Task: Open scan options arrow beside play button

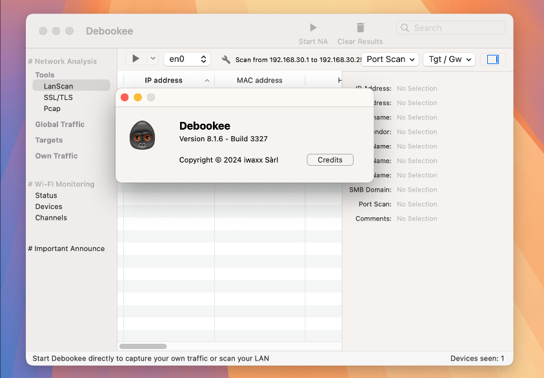Action: pyautogui.click(x=153, y=59)
